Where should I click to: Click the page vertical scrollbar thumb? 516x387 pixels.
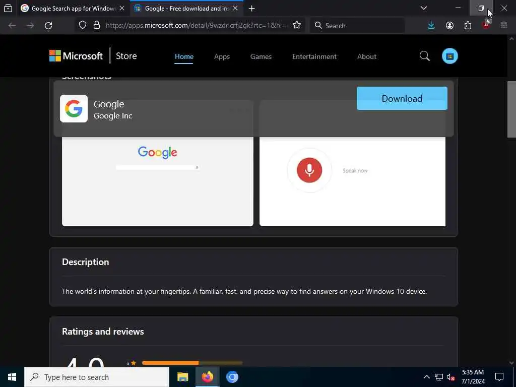tap(511, 109)
